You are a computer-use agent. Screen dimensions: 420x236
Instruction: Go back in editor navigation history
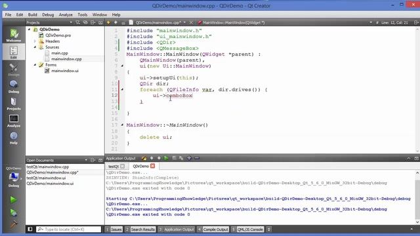tap(108, 22)
